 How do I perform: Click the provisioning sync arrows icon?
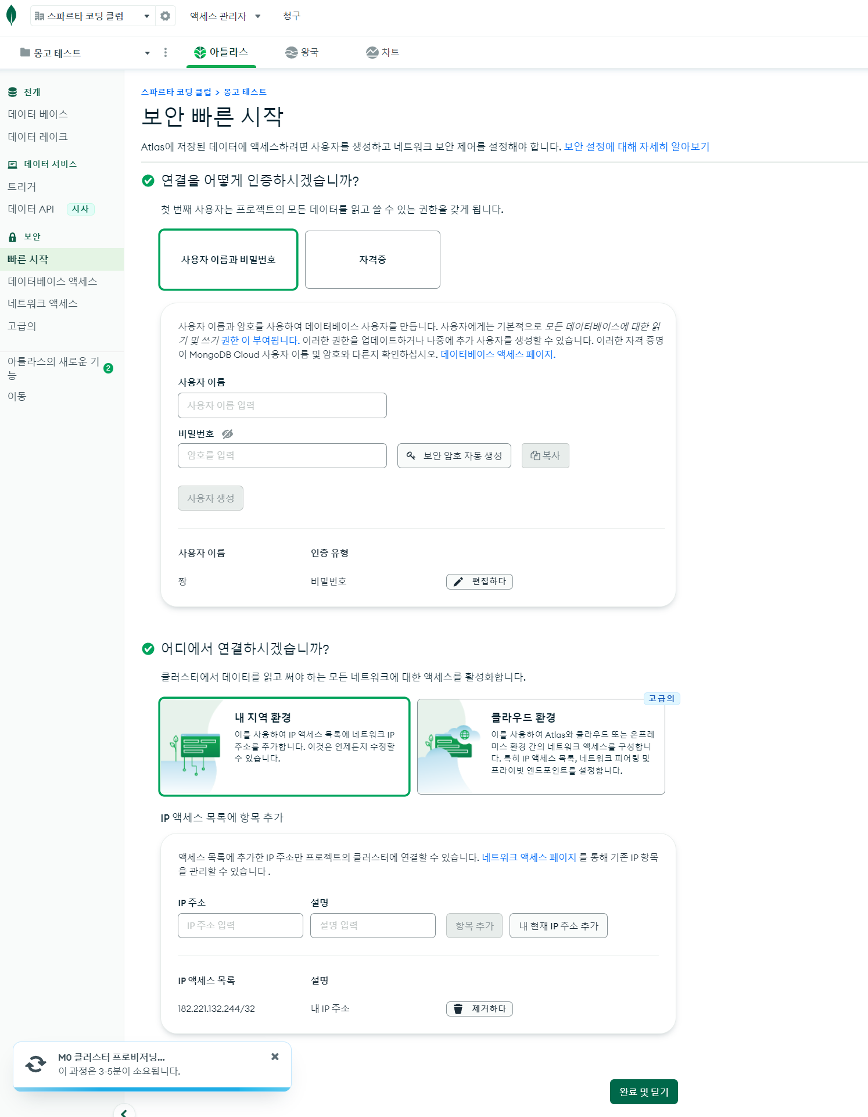(x=35, y=1064)
